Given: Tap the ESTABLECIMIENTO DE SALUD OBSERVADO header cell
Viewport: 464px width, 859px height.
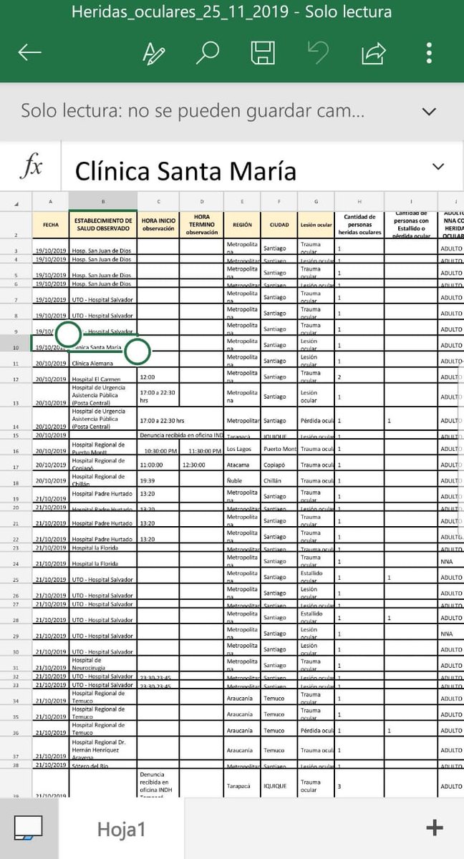Looking at the screenshot, I should point(103,225).
